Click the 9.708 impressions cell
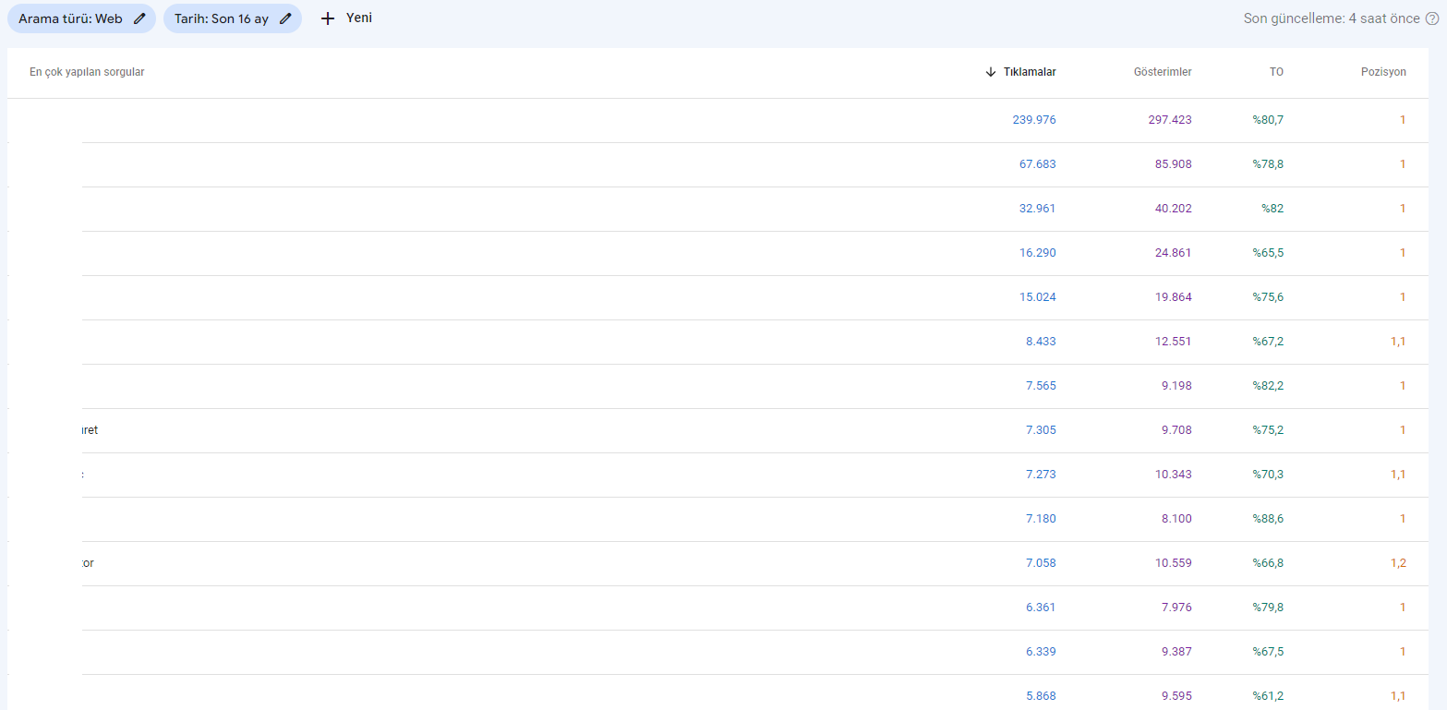1447x710 pixels. [1176, 430]
